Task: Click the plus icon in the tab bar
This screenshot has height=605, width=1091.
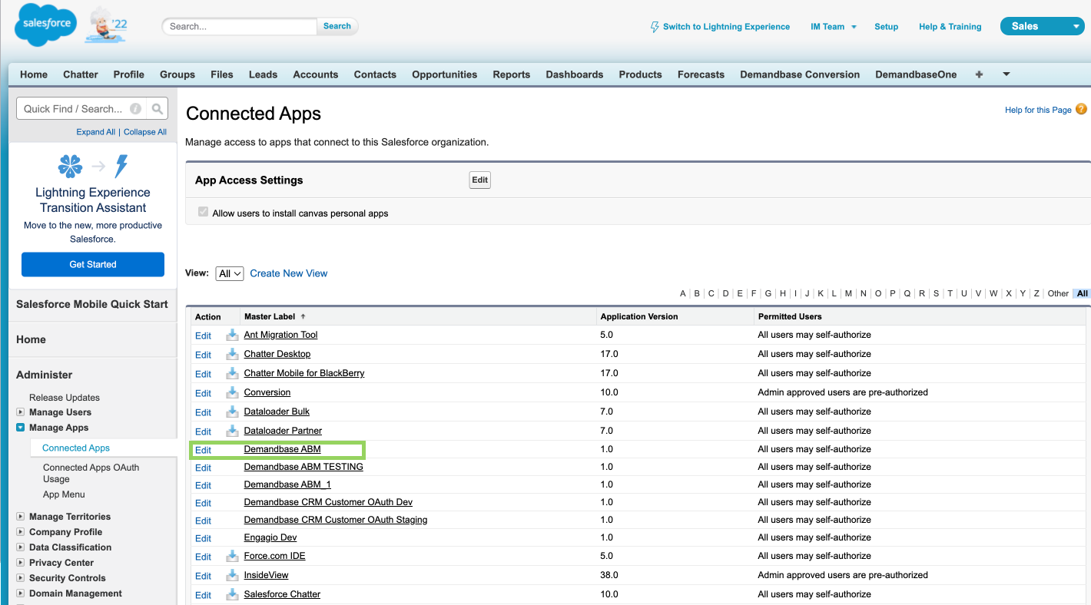Action: pyautogui.click(x=979, y=74)
